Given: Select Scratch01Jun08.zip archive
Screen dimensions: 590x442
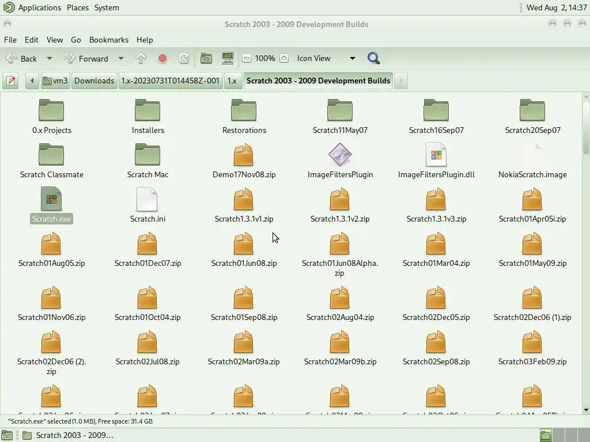Looking at the screenshot, I should pyautogui.click(x=244, y=250).
